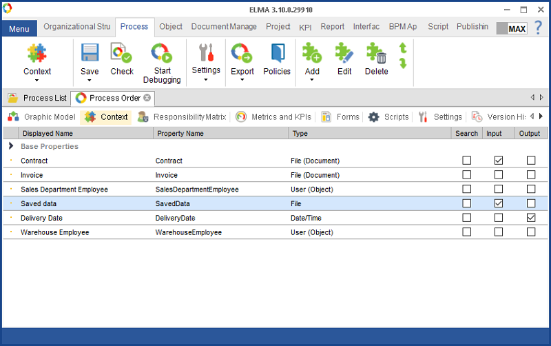Screen dimensions: 551x346
Task: Open the Graphic Model view
Action: [x=41, y=116]
